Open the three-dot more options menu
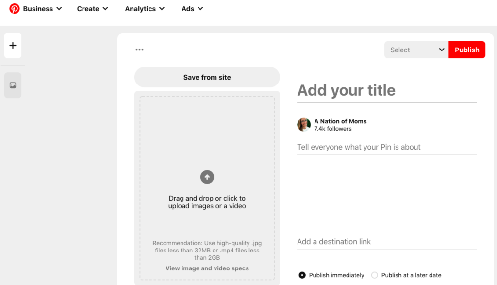 (x=140, y=50)
